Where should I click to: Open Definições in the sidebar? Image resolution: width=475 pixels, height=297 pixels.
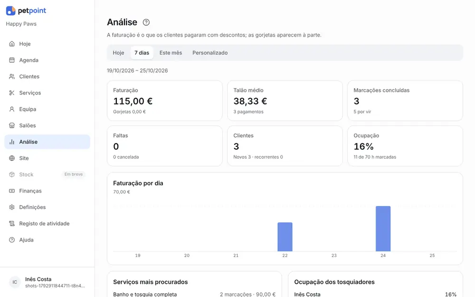tap(47, 208)
